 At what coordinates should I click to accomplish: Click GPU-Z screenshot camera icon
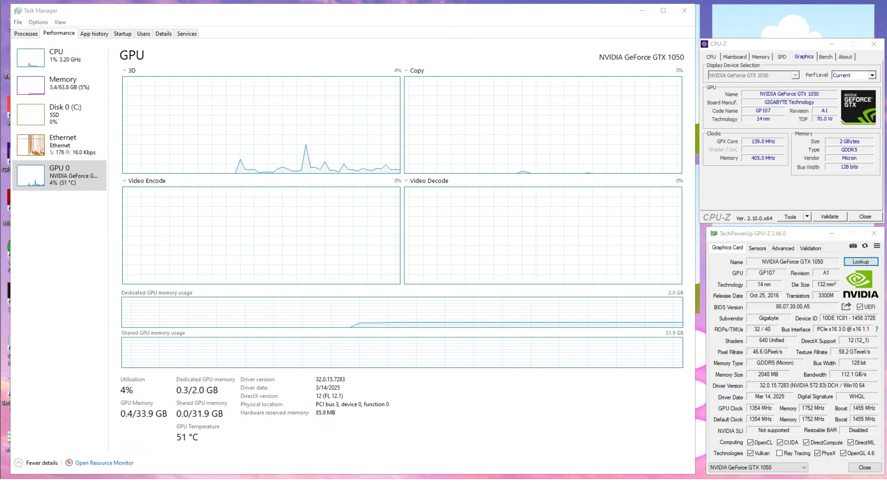click(853, 246)
